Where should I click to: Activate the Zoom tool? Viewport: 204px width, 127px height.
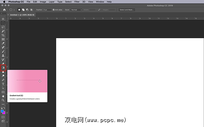click(x=3, y=100)
